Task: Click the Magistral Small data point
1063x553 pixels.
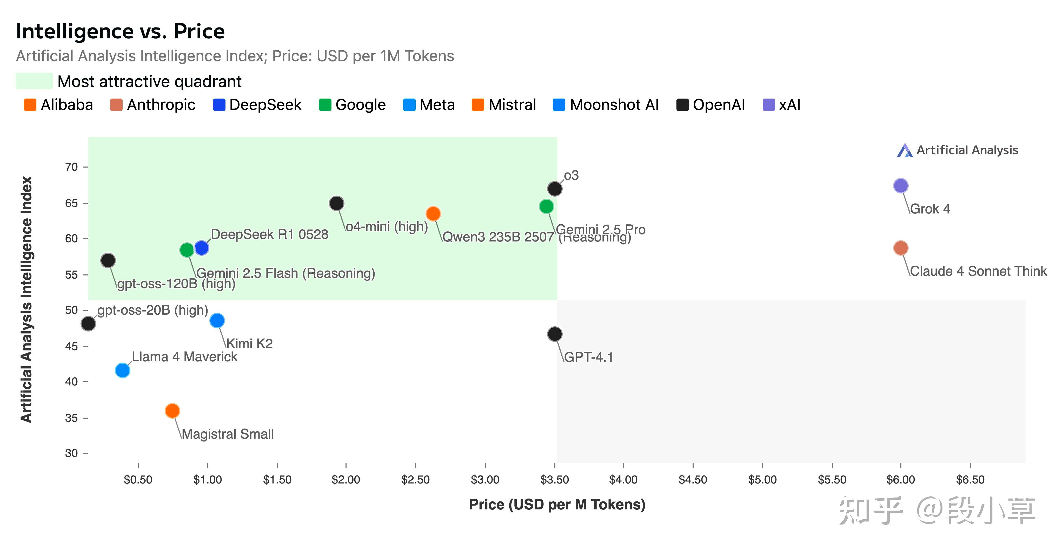Action: coord(172,410)
